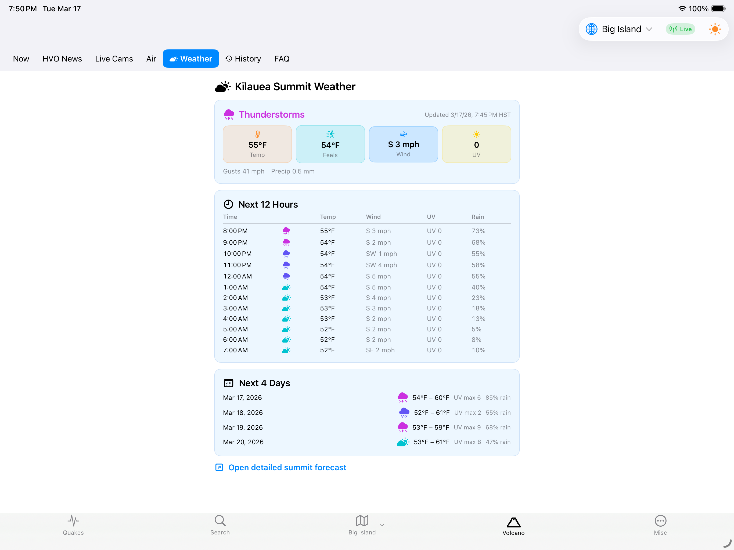Open the FAQ tab
This screenshot has height=550, width=734.
[282, 59]
